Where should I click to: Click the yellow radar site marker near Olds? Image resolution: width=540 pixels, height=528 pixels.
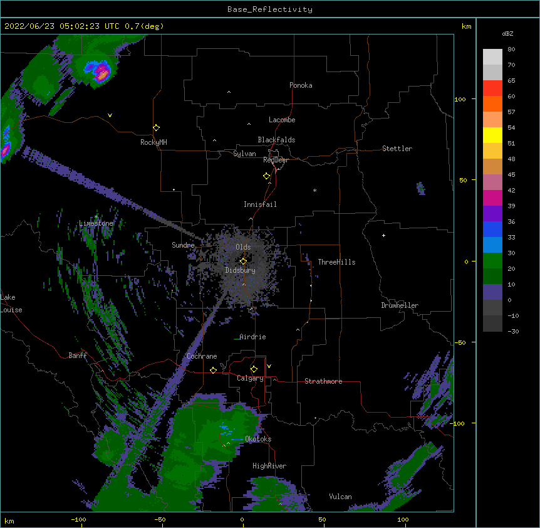[243, 261]
